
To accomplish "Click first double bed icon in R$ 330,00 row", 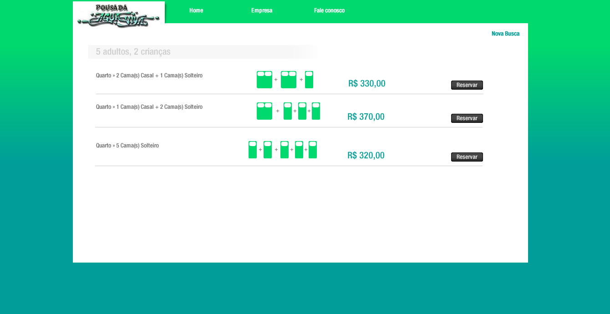I will 264,80.
